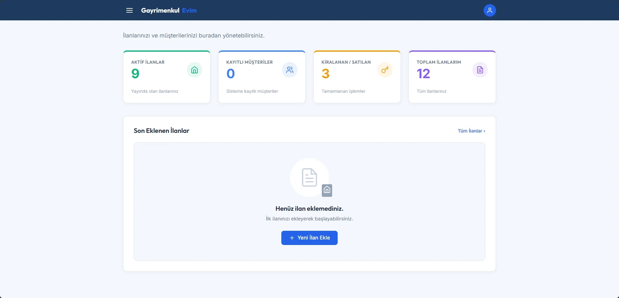Click the key icon in Kiralanan / Satılan
Screen dimensions: 619x298
[385, 70]
